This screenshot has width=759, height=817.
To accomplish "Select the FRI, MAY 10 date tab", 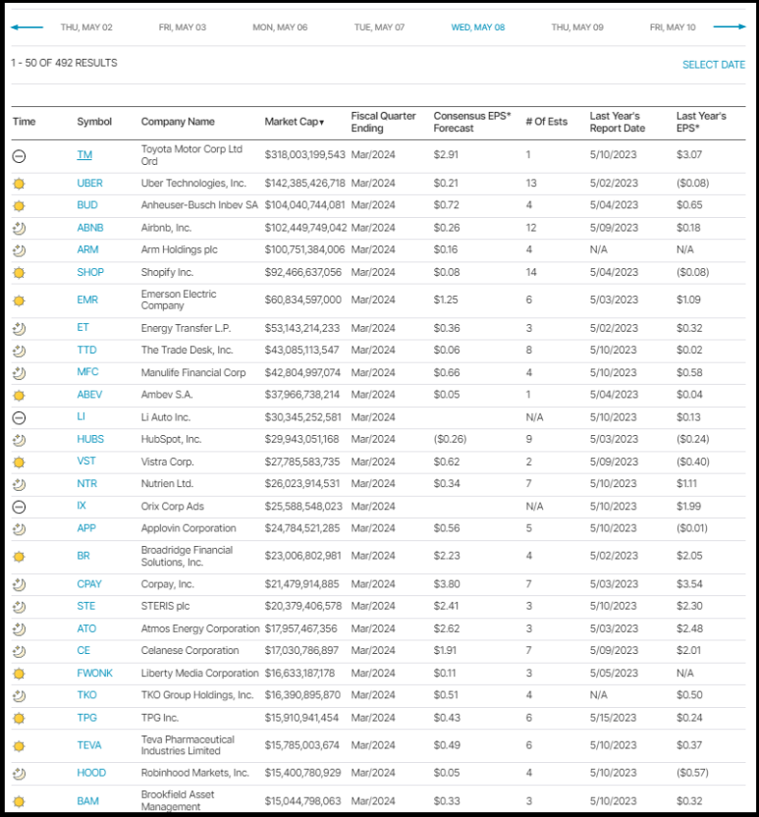I will click(673, 27).
